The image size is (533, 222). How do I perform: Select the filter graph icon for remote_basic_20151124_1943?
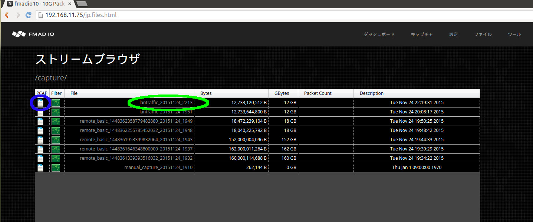[56, 140]
